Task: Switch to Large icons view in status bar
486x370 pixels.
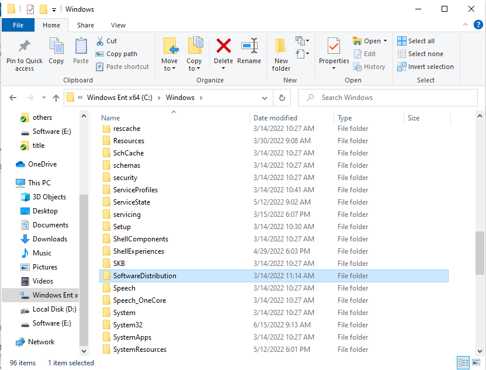Action: click(x=476, y=362)
